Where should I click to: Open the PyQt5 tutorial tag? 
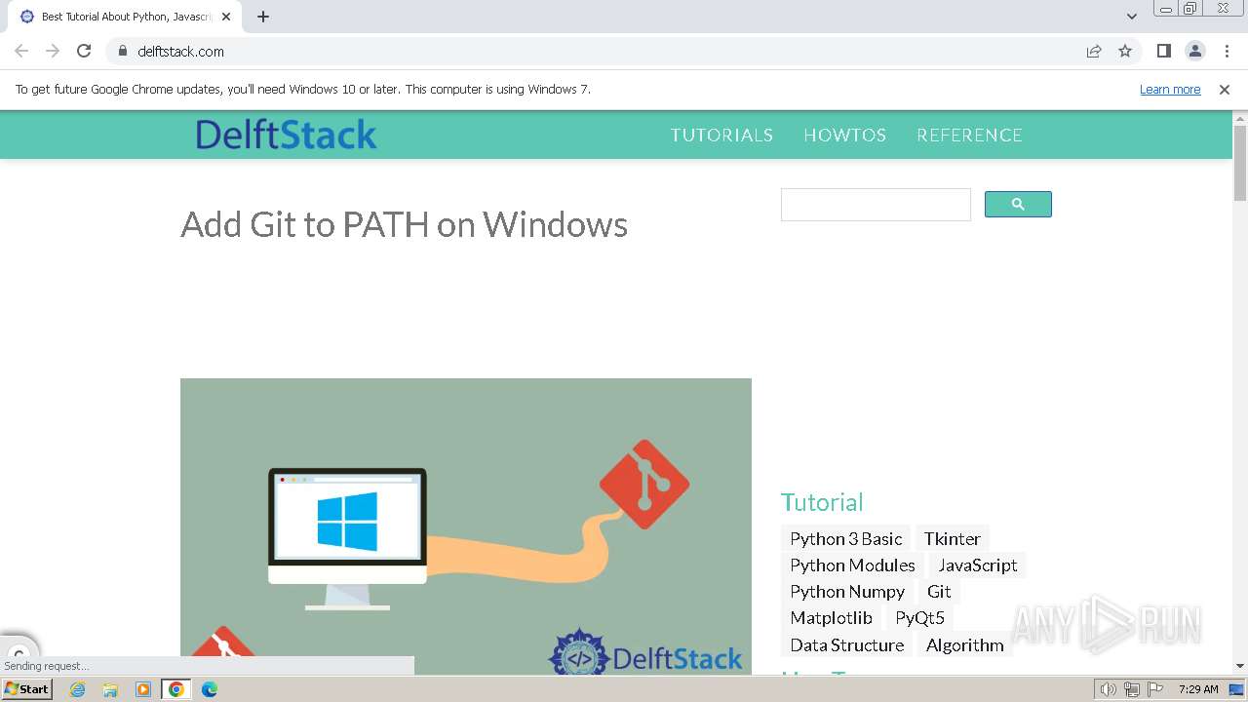pyautogui.click(x=919, y=617)
